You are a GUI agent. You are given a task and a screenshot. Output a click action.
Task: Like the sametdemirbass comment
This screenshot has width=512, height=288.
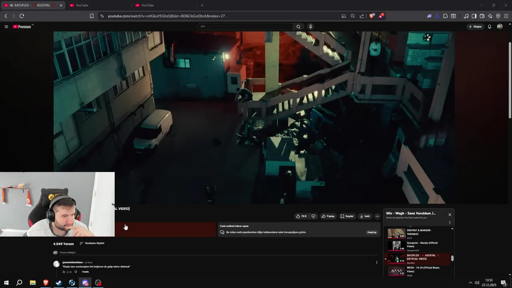click(x=64, y=272)
